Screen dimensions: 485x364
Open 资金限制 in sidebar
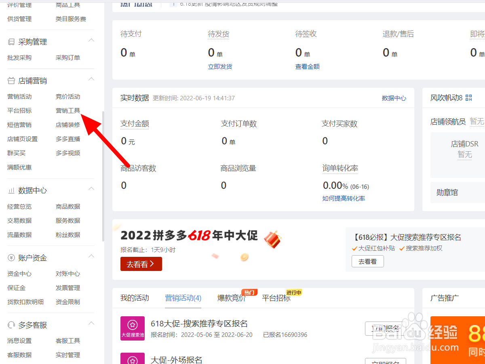[68, 302]
